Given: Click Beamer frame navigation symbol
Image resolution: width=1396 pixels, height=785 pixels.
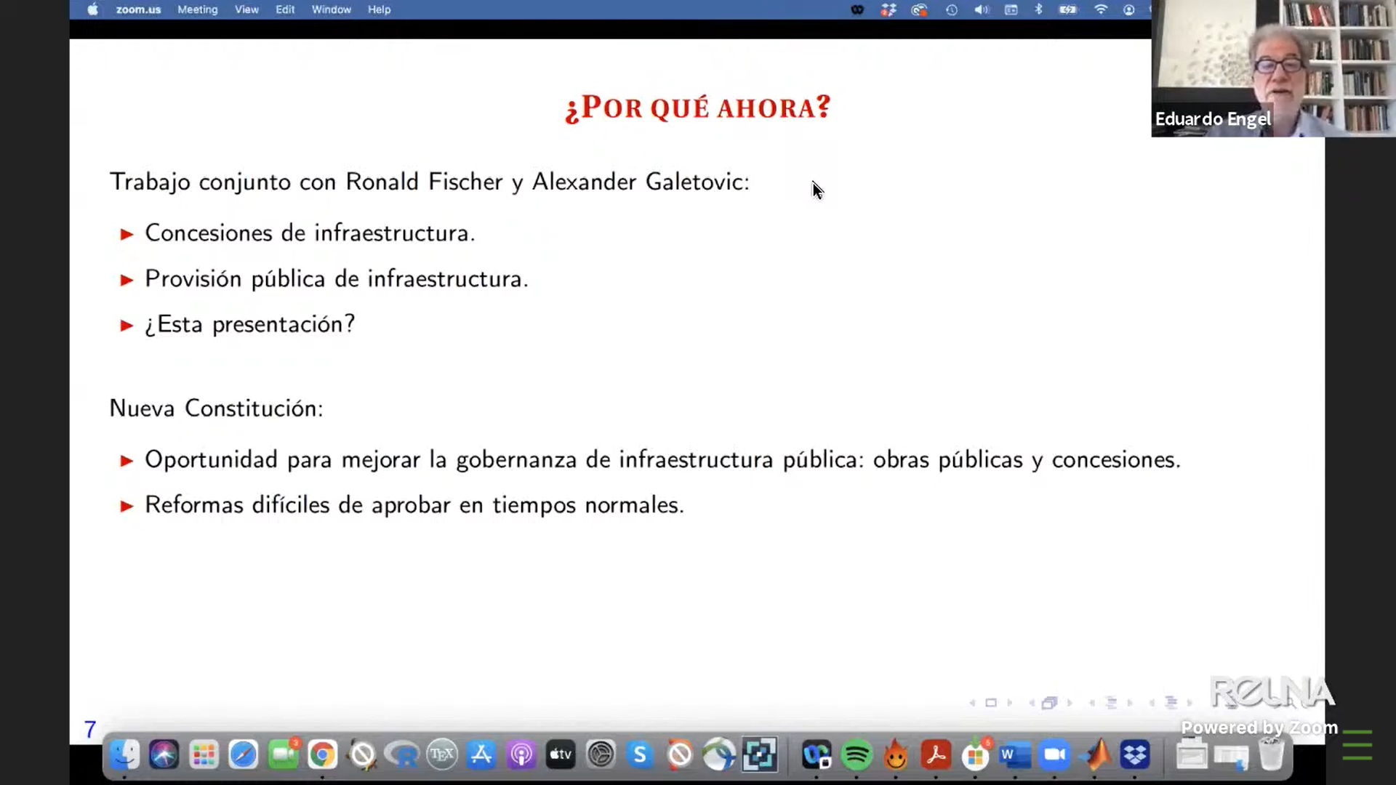Looking at the screenshot, I should 1049,703.
